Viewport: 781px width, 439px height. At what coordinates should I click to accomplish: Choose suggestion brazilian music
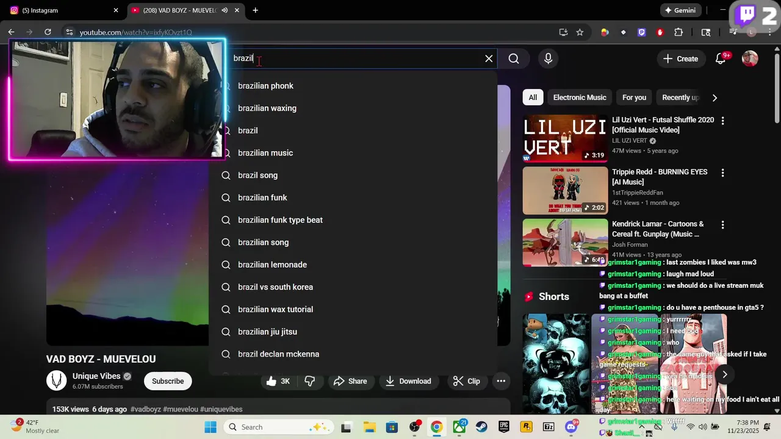353,153
